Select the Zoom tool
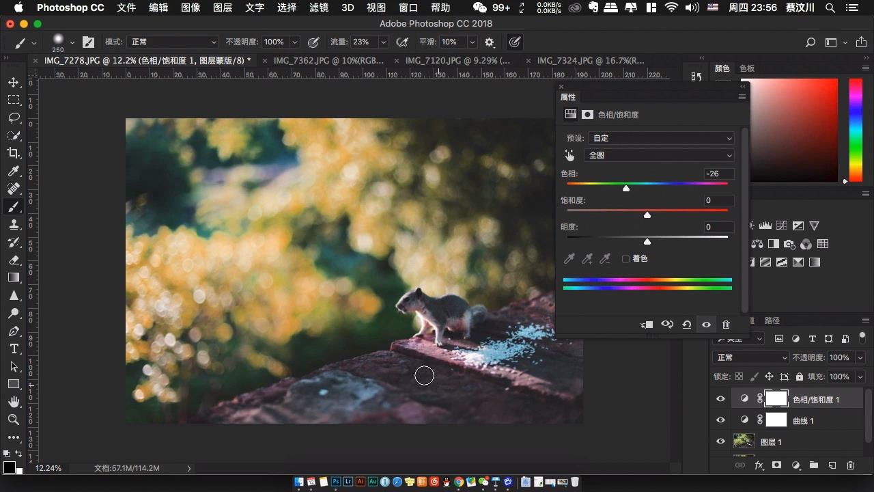This screenshot has height=492, width=874. click(14, 420)
